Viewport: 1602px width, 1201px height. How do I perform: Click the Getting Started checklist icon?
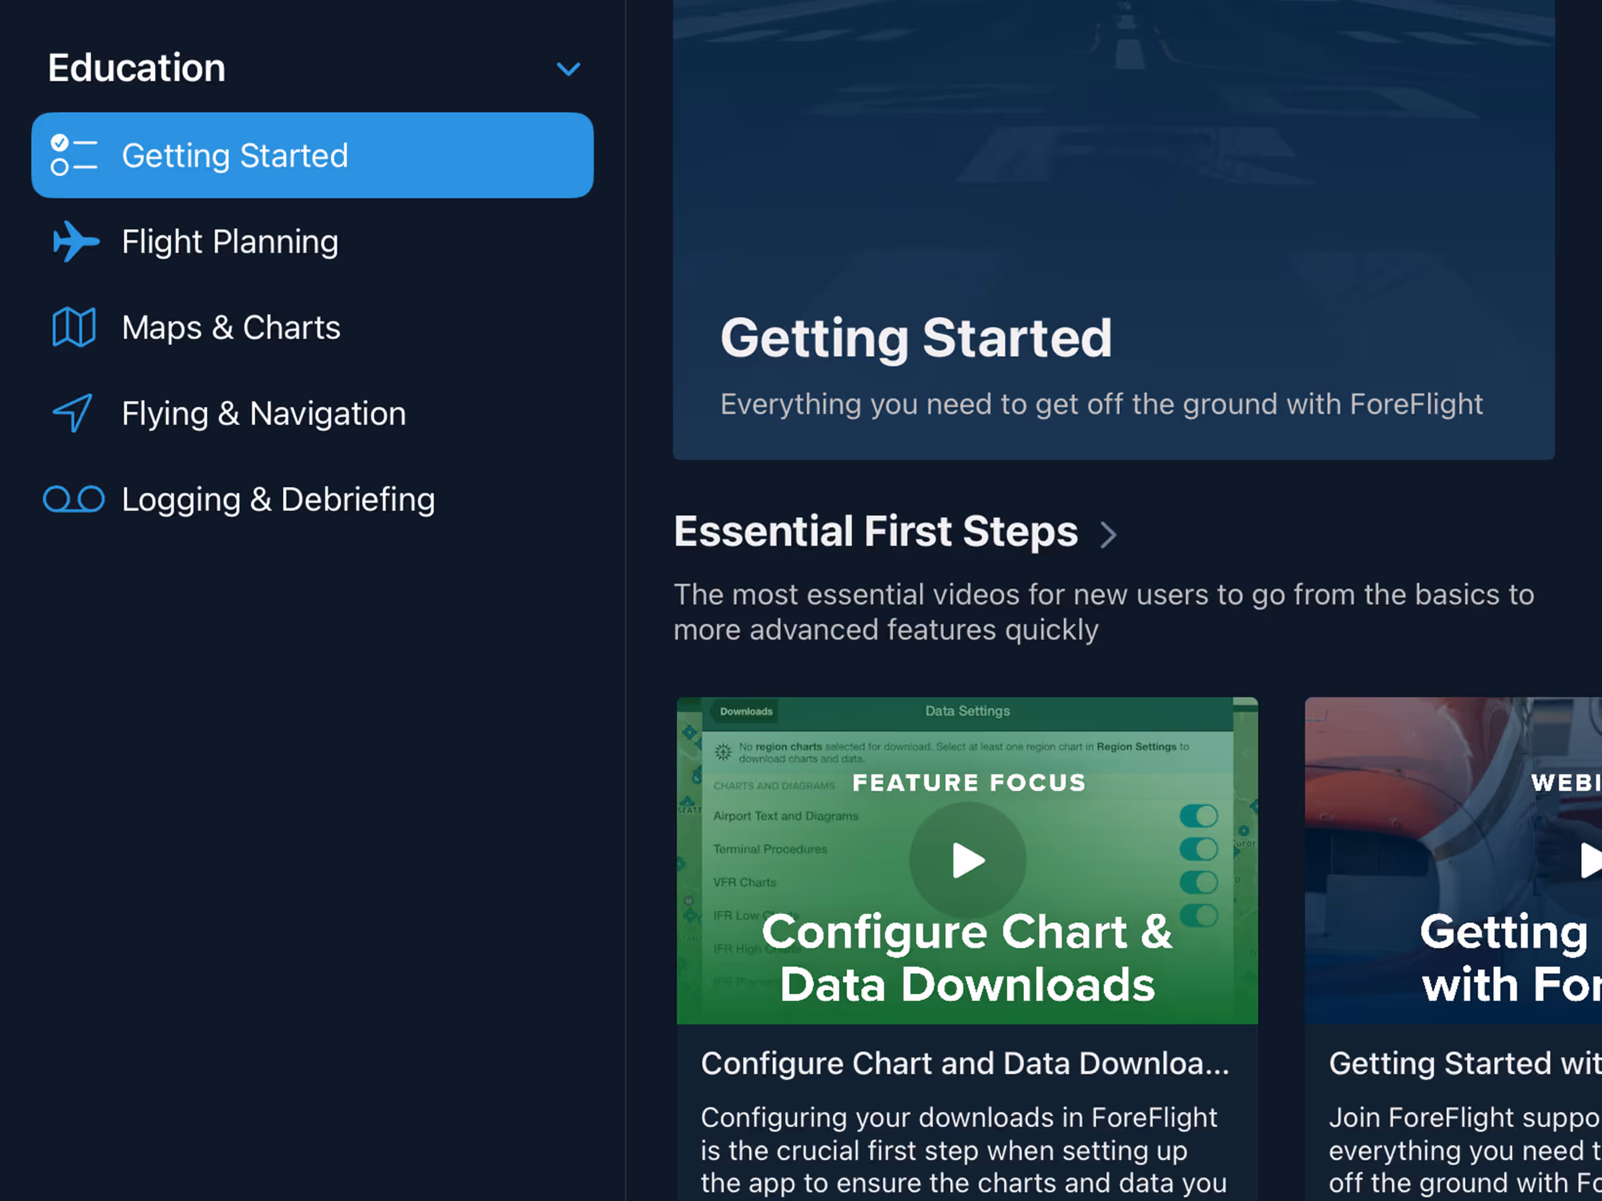(73, 155)
